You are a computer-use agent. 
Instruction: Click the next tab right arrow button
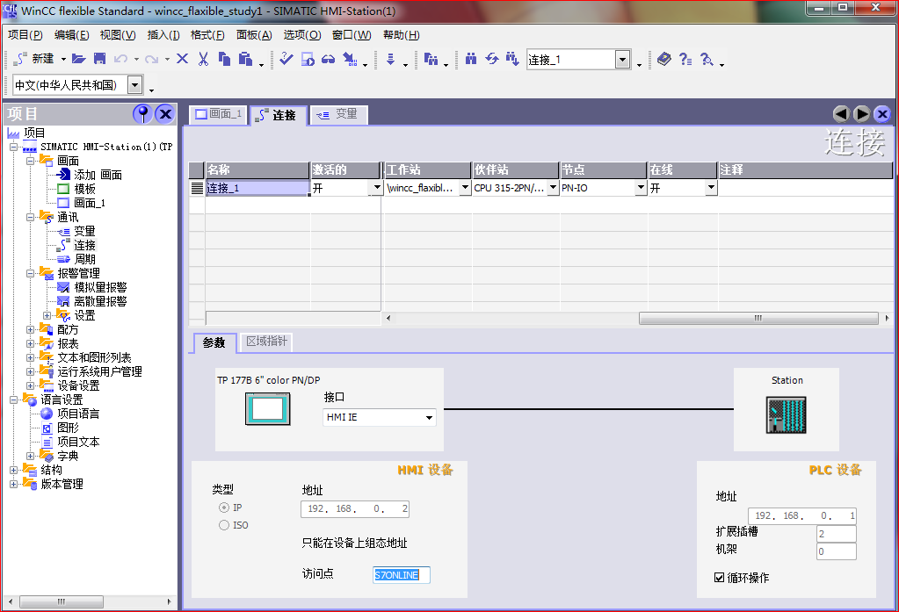point(862,114)
